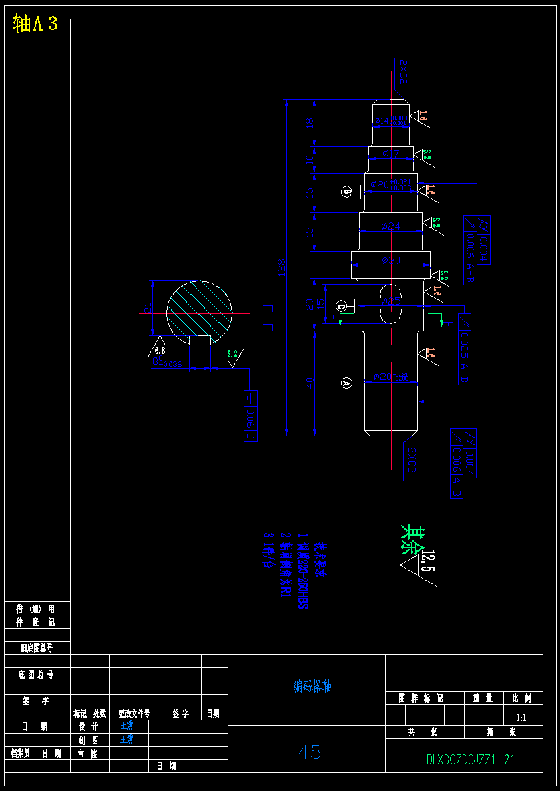Click the 40 length dimension
This screenshot has height=791, width=560.
point(310,383)
